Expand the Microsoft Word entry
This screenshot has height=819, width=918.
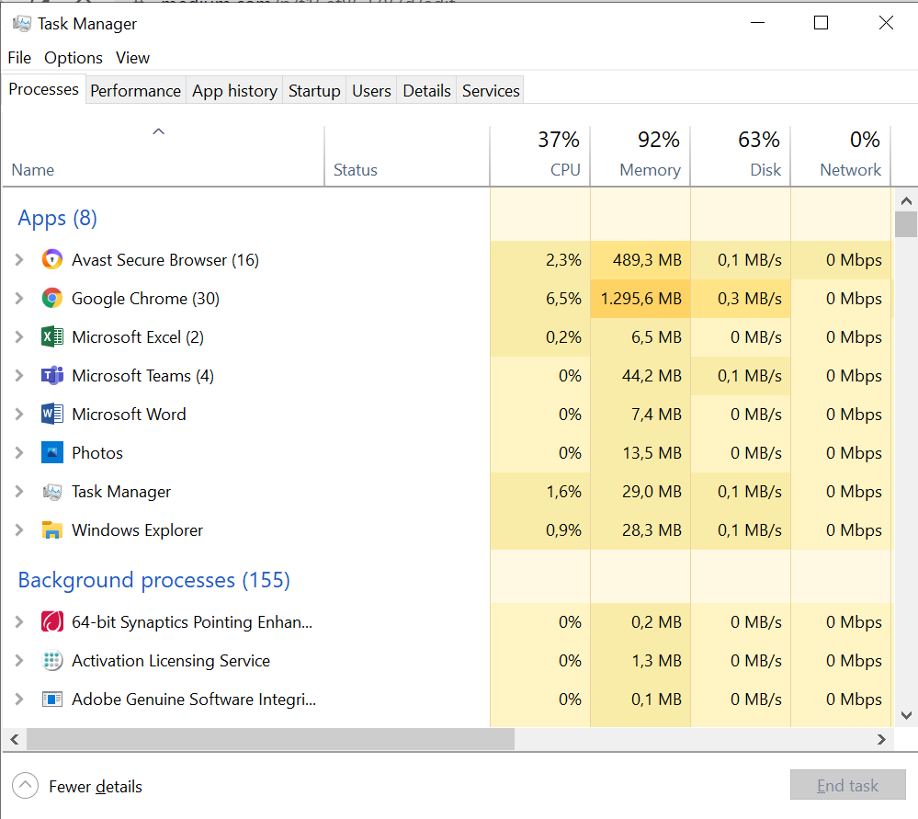[19, 415]
